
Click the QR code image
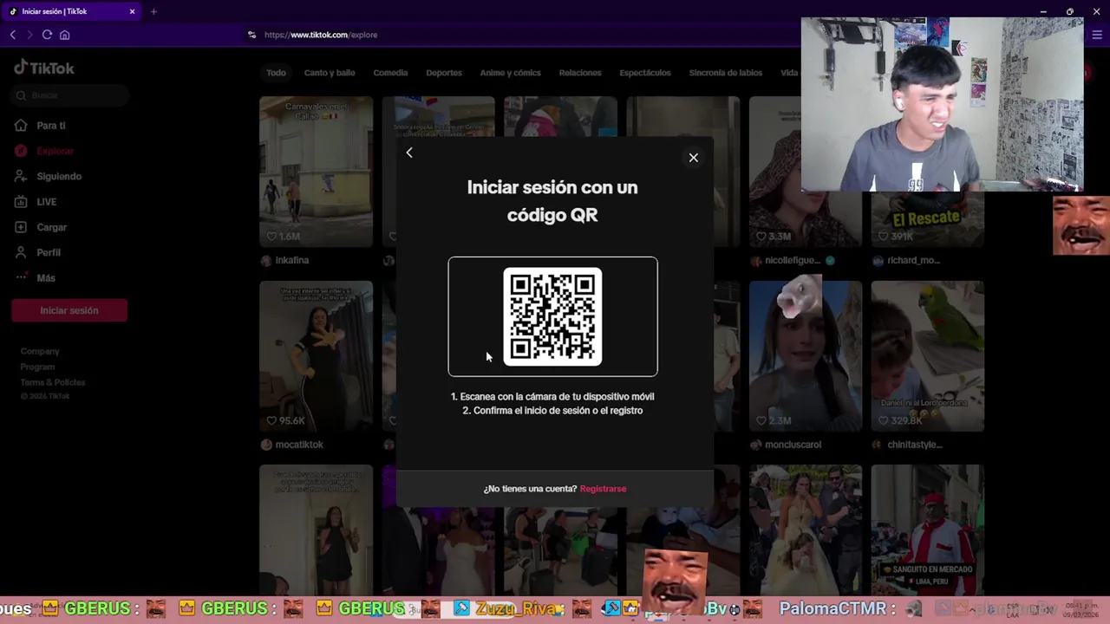click(x=552, y=316)
